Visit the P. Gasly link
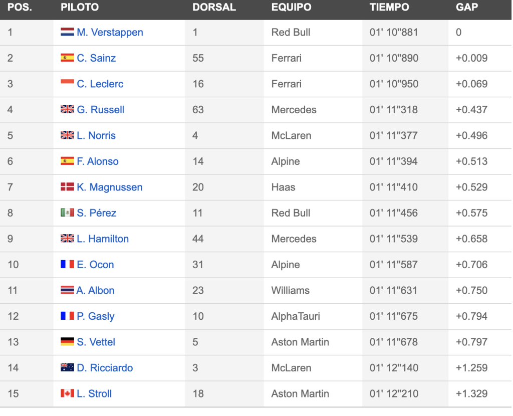 (x=96, y=316)
